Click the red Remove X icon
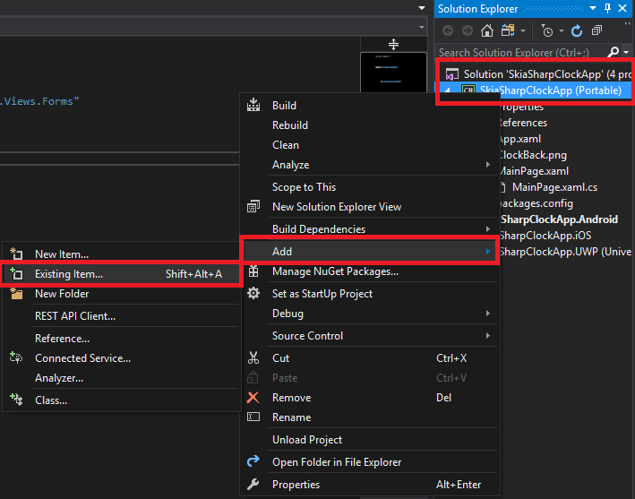Viewport: 635px width, 499px height. pos(253,398)
